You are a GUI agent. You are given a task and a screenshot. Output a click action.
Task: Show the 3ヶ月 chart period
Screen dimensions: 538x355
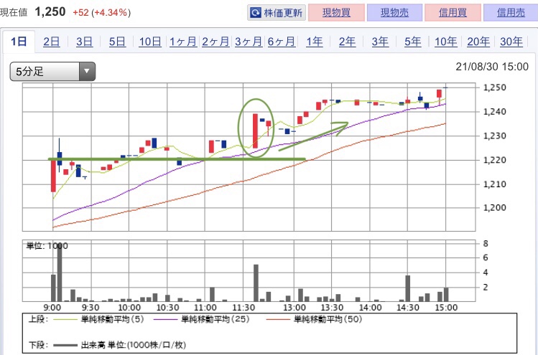[x=249, y=42]
